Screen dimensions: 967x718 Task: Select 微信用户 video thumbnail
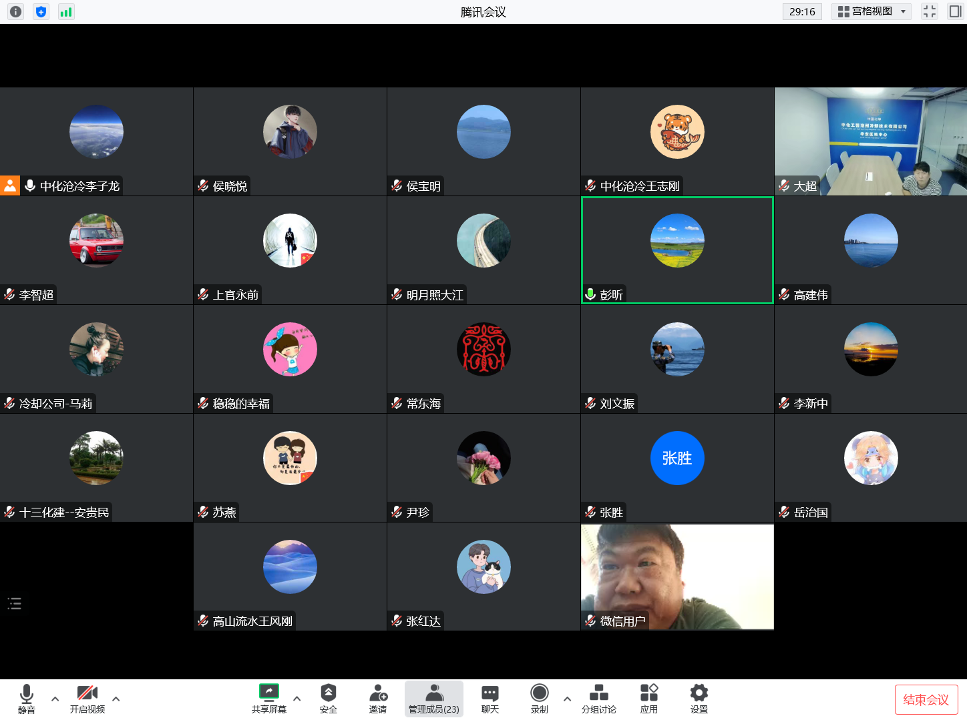pos(677,577)
